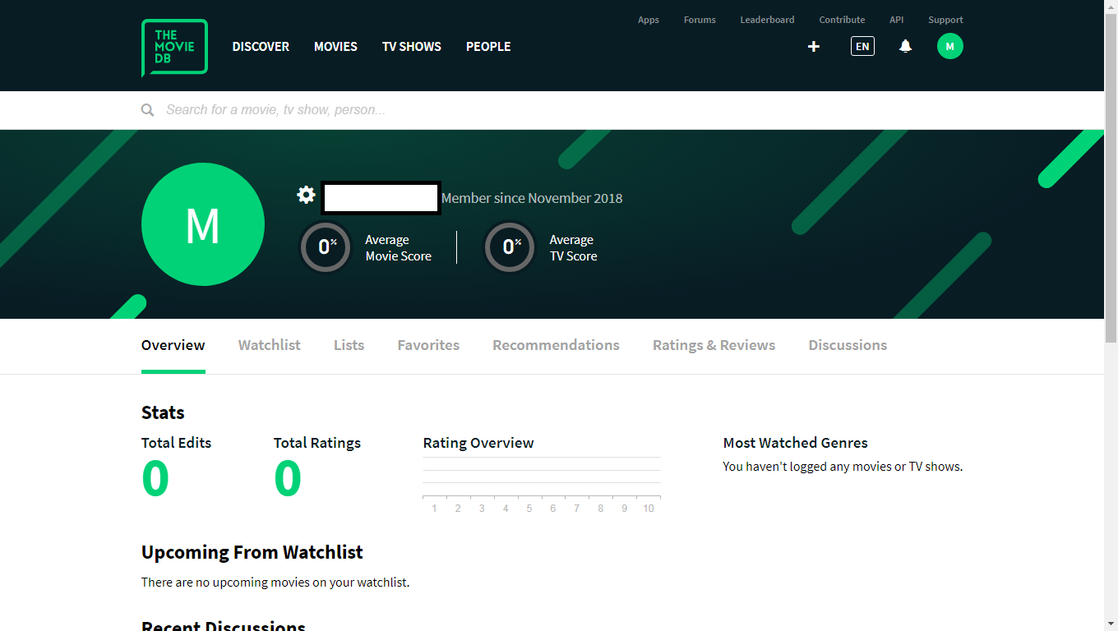Open the Leaderboard link
This screenshot has width=1118, height=631.
pos(767,20)
